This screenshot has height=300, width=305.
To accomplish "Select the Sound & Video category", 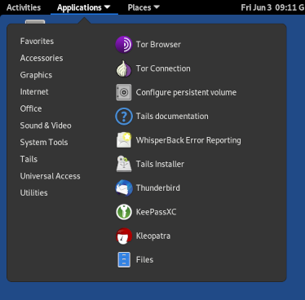I will pyautogui.click(x=46, y=126).
